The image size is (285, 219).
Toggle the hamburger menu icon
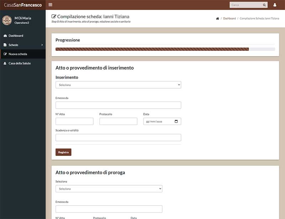pyautogui.click(x=50, y=5)
